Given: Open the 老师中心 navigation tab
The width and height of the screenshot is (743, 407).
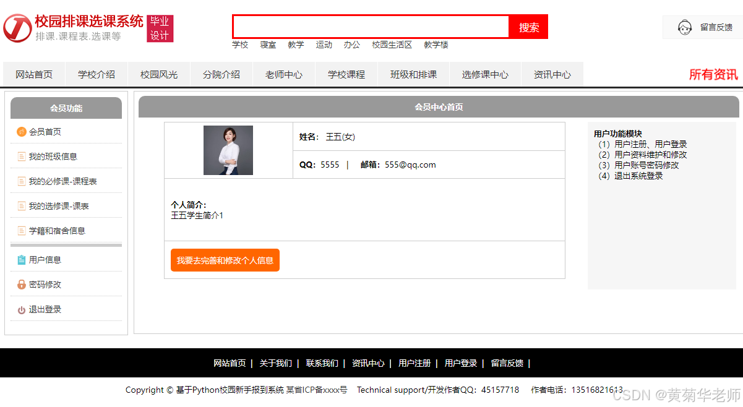Looking at the screenshot, I should click(284, 74).
